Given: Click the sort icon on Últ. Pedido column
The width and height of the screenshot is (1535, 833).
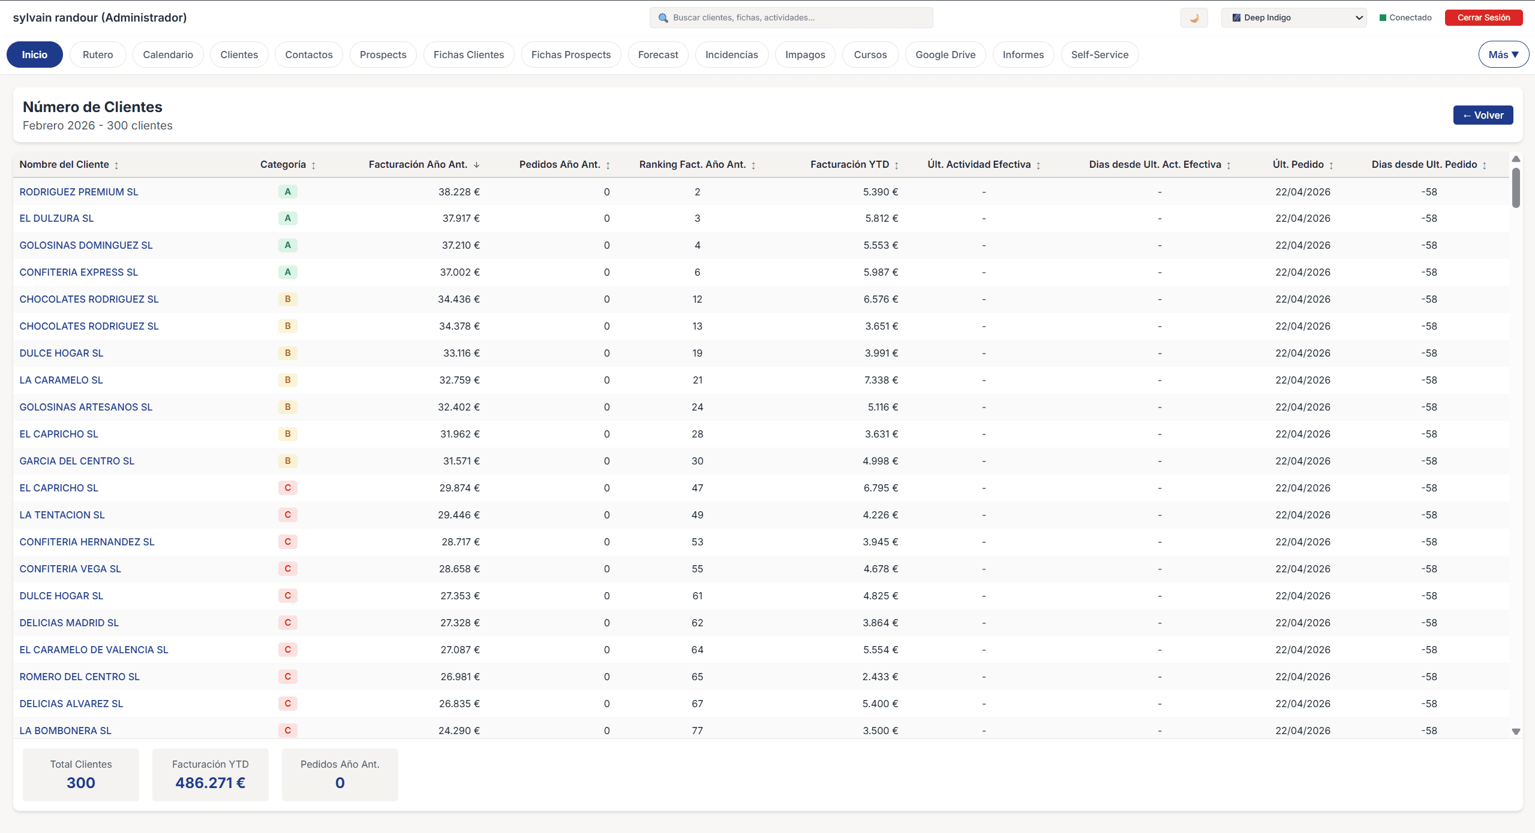Looking at the screenshot, I should 1331,165.
